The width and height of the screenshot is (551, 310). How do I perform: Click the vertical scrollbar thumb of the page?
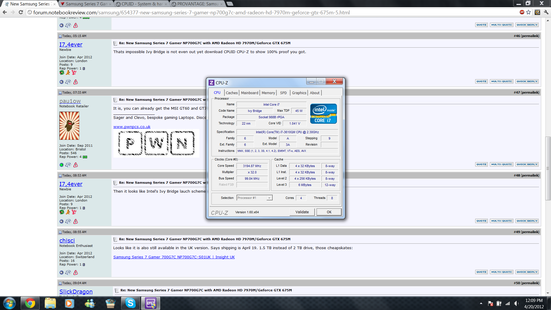[548, 168]
